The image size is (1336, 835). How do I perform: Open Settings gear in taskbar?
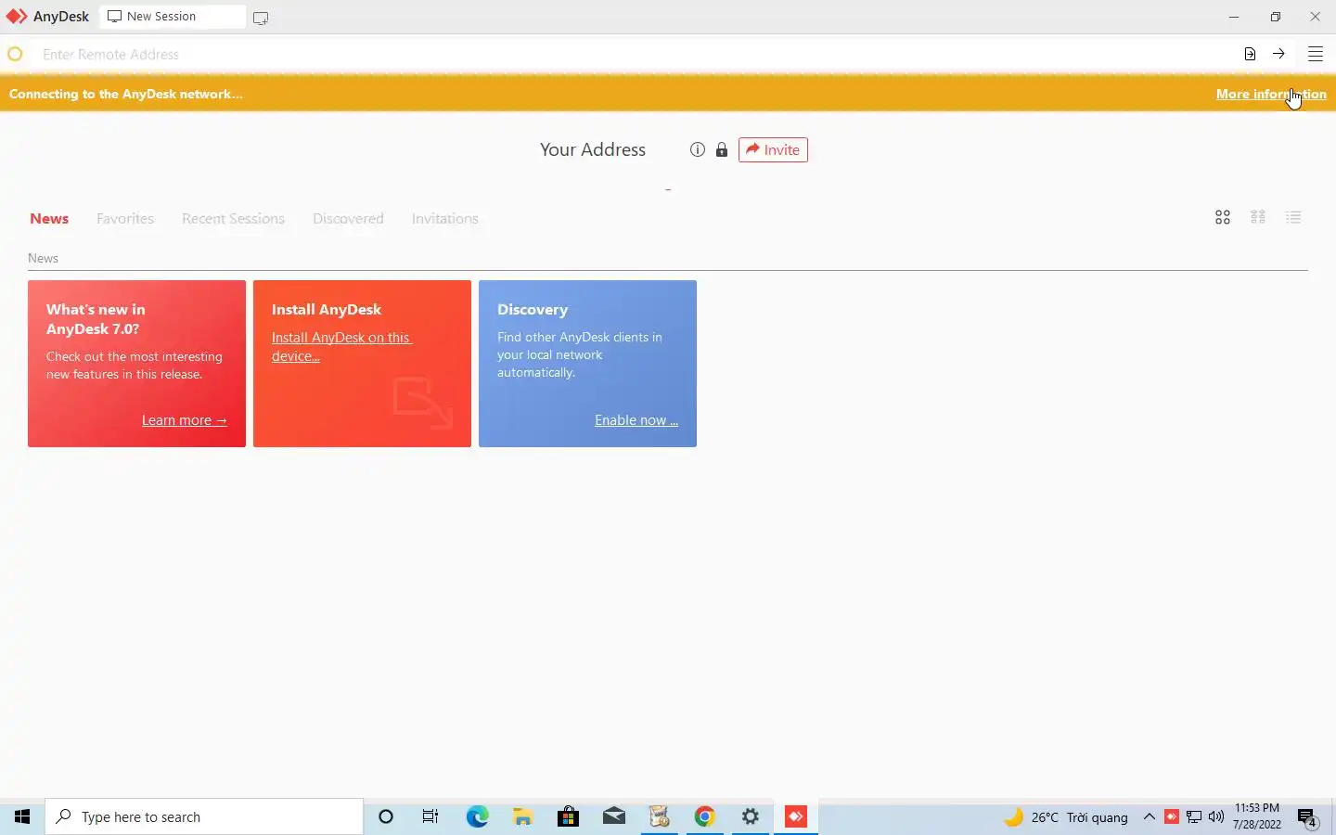coord(751,816)
